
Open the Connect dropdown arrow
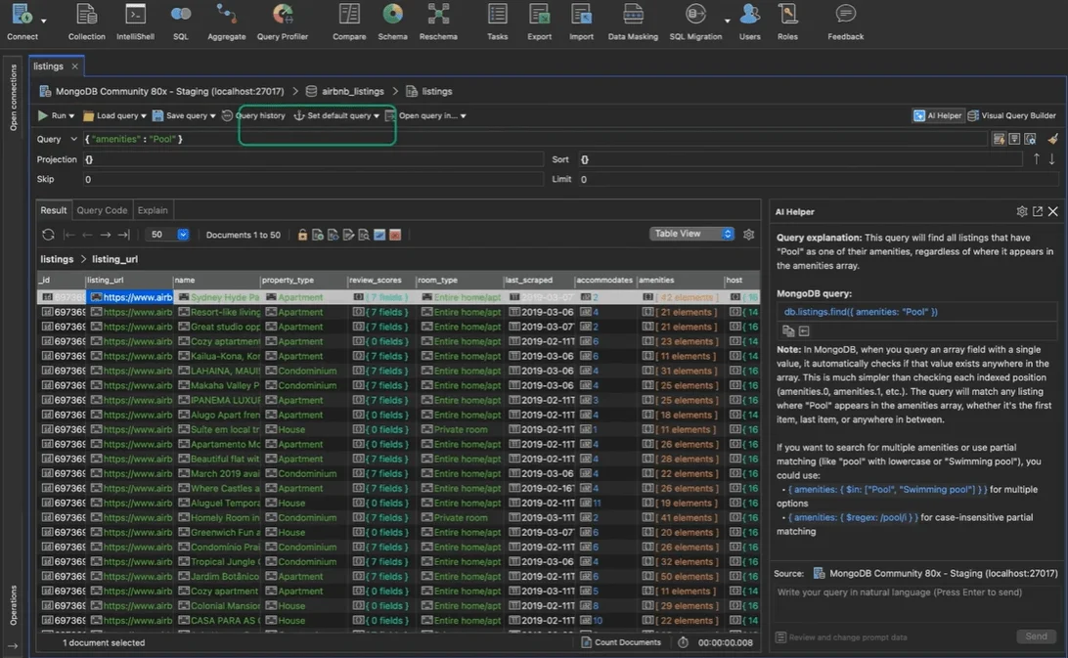click(44, 22)
